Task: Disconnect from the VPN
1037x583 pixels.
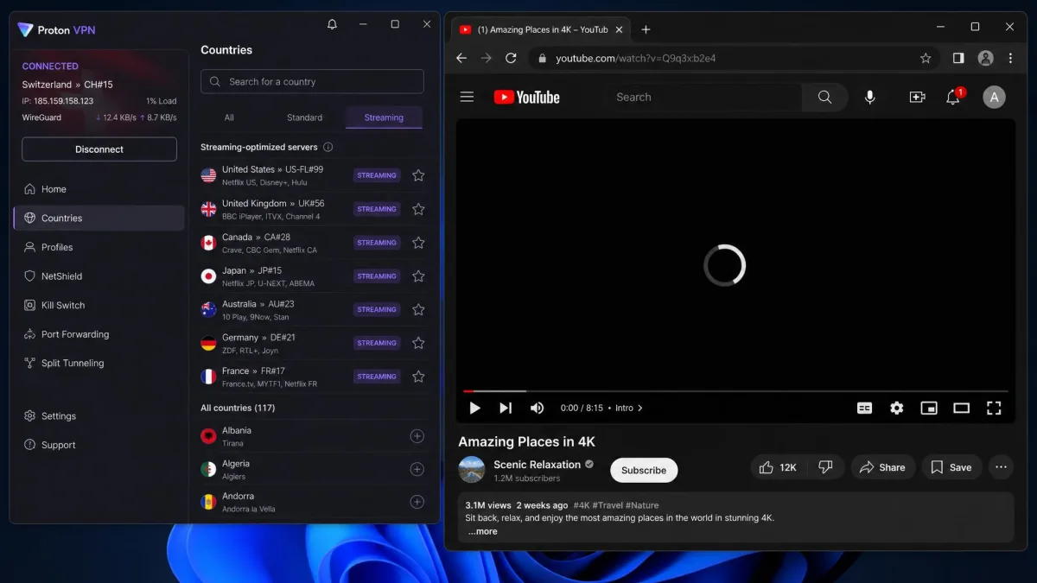Action: (99, 149)
